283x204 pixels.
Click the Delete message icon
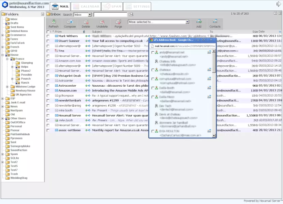coord(86,23)
